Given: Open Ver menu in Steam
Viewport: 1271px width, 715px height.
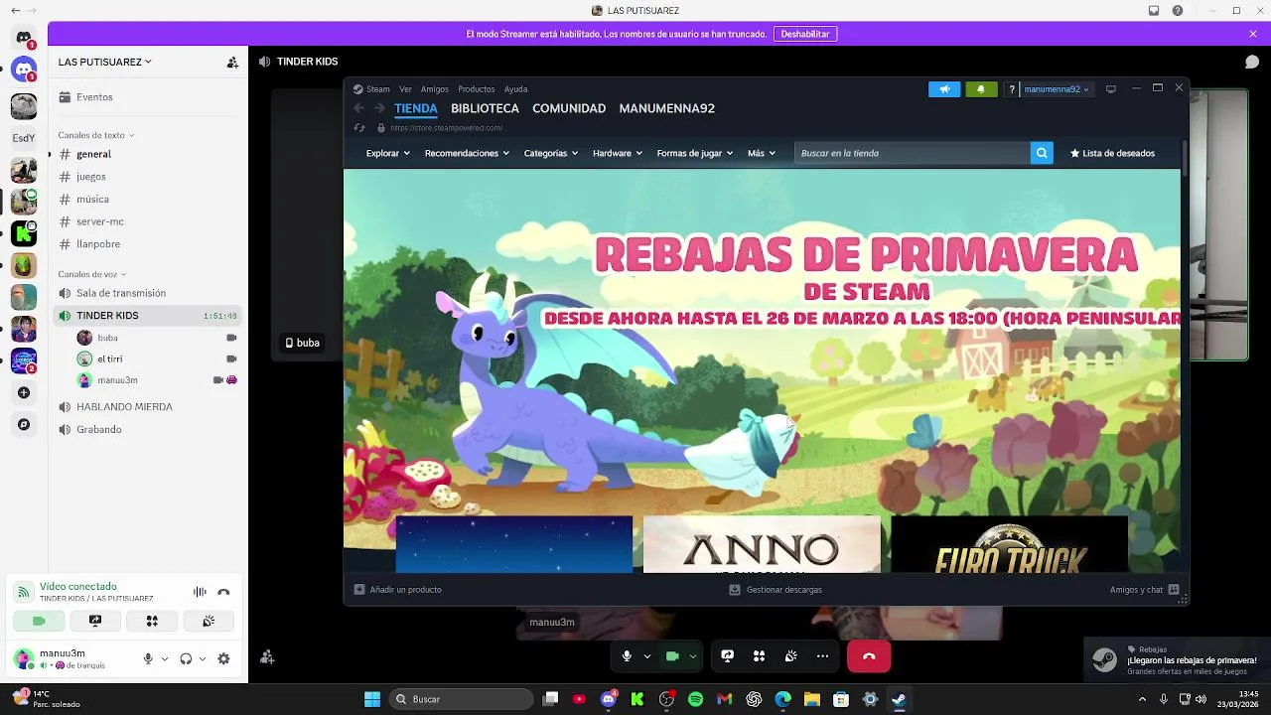Looking at the screenshot, I should [x=405, y=89].
